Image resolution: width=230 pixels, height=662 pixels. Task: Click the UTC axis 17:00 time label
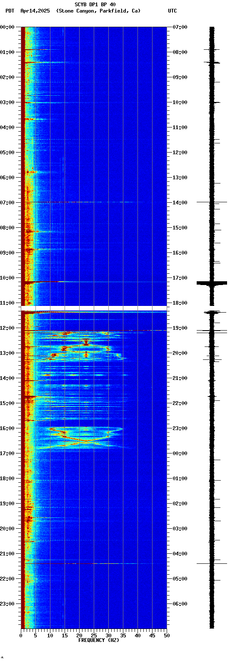[x=180, y=278]
